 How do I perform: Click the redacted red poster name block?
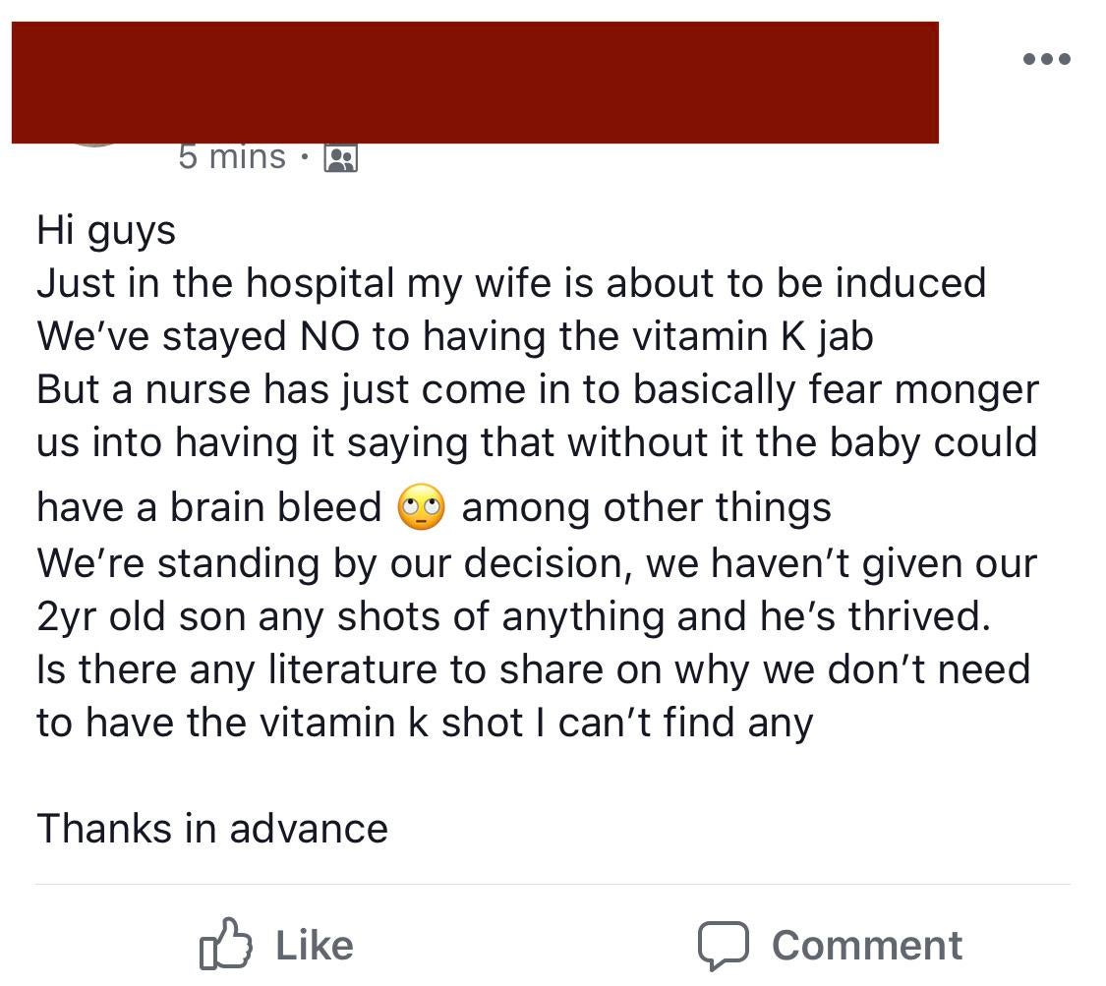[x=475, y=83]
